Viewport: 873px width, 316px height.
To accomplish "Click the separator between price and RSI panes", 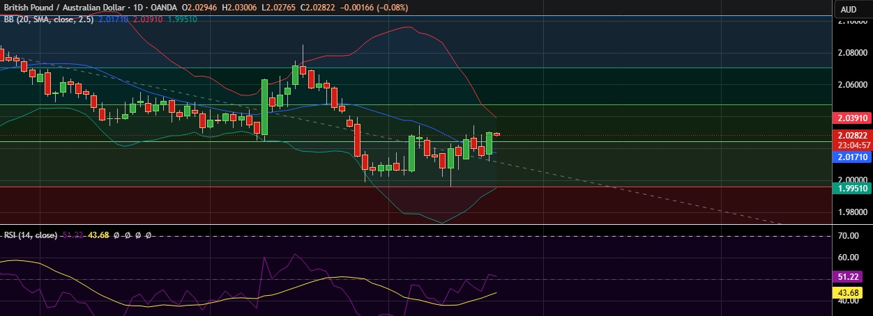I will [x=418, y=225].
